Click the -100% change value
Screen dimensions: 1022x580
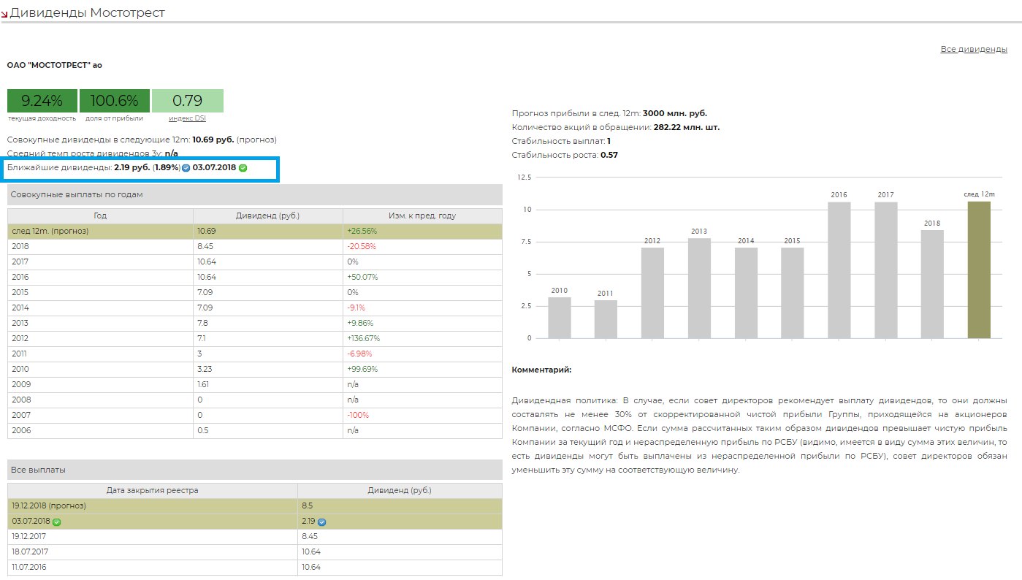[358, 415]
